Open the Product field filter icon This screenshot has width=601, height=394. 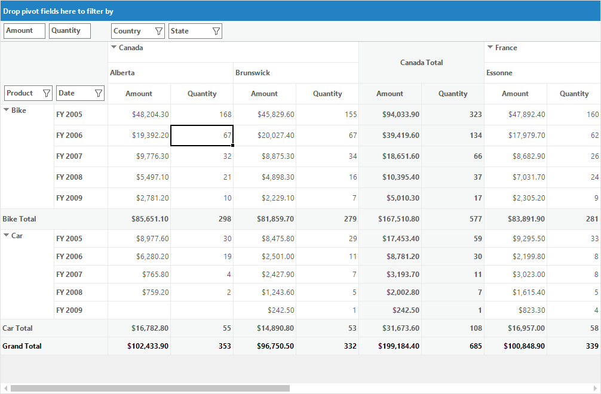coord(47,93)
